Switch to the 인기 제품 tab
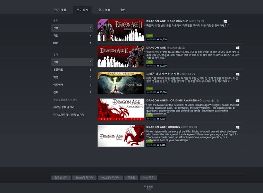The image size is (263, 193). [60, 10]
